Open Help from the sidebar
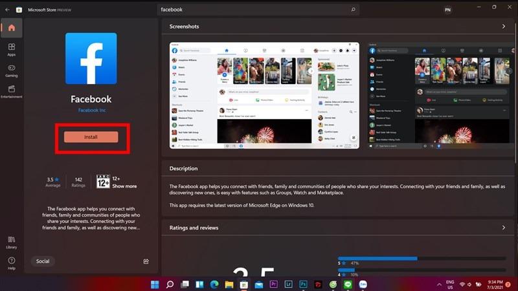The height and width of the screenshot is (291, 518). pos(12,263)
